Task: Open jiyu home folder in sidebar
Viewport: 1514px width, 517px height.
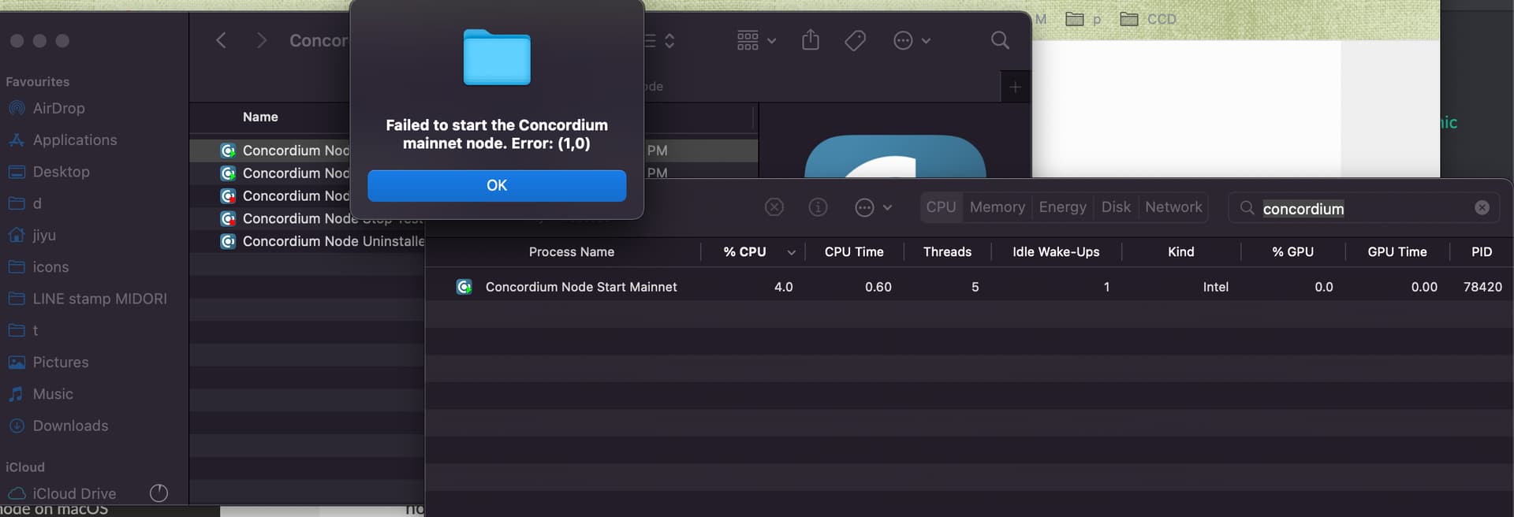Action: tap(32, 235)
